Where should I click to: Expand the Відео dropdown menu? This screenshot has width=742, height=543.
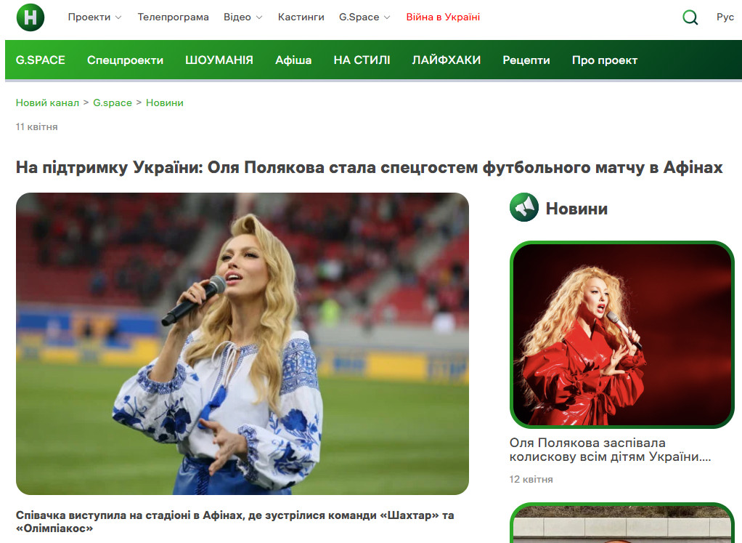[242, 17]
